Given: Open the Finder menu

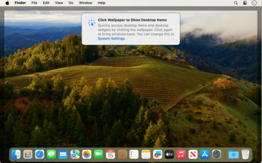Looking at the screenshot, I should tap(20, 3).
